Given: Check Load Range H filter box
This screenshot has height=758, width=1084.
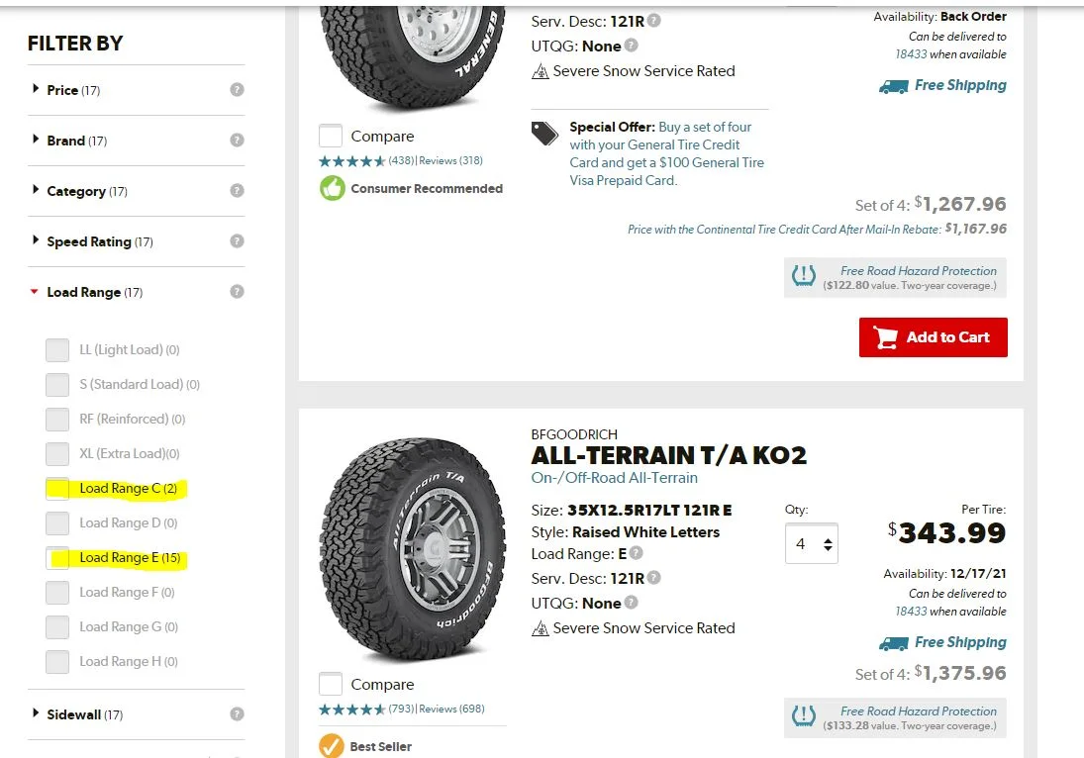Looking at the screenshot, I should tap(57, 661).
